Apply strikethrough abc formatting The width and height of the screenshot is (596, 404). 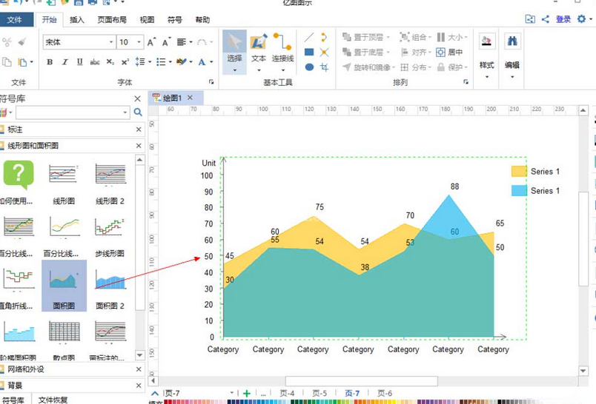point(95,62)
